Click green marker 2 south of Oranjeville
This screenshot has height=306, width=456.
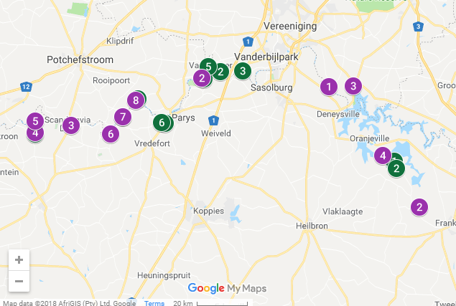[396, 168]
